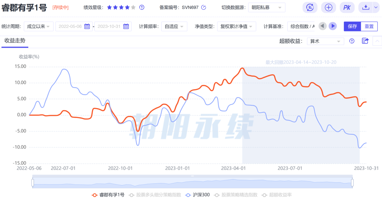382x200 pixels.
Task: Open the performance star rating help icon
Action: [141, 7]
